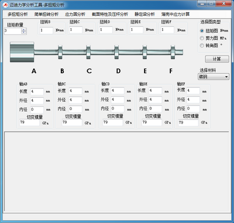Click the empty results output panel
This screenshot has height=223, width=234.
pyautogui.click(x=116, y=171)
